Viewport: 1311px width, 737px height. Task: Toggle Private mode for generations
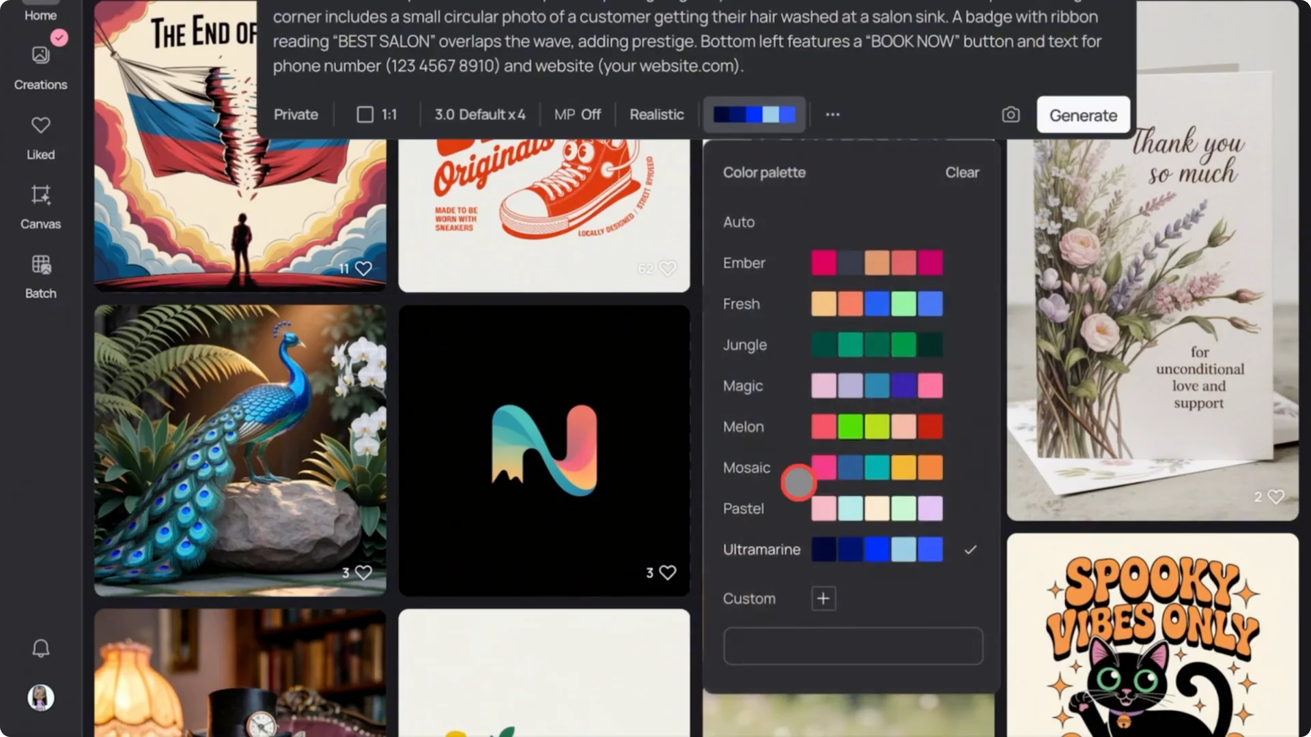point(296,115)
